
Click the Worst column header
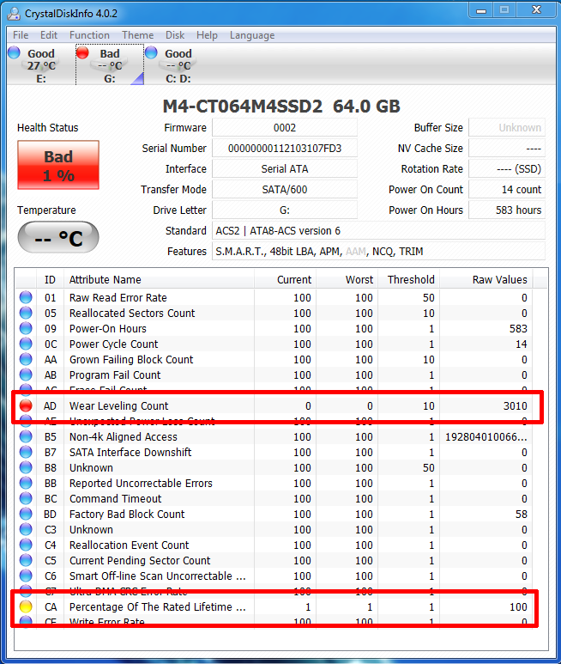coord(347,279)
